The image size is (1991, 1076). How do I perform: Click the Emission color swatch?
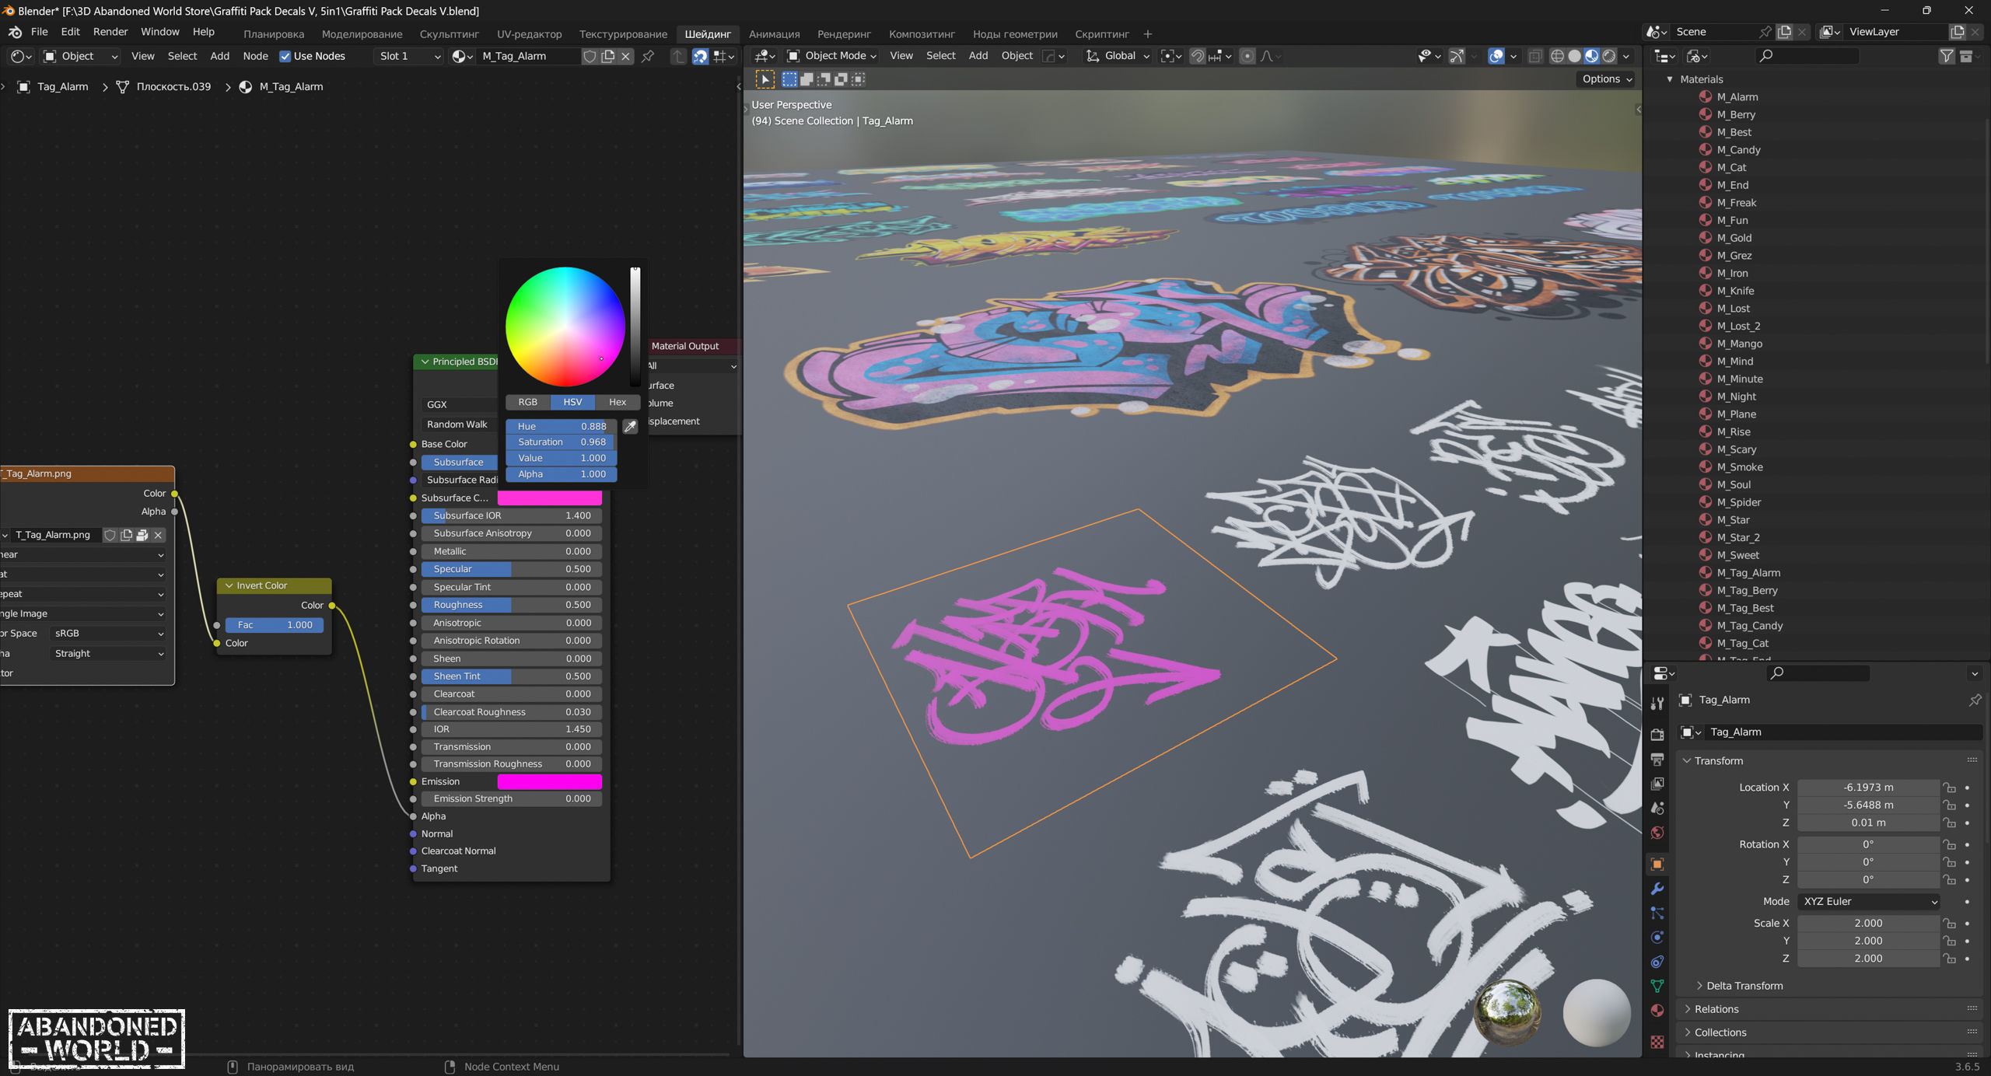[549, 781]
